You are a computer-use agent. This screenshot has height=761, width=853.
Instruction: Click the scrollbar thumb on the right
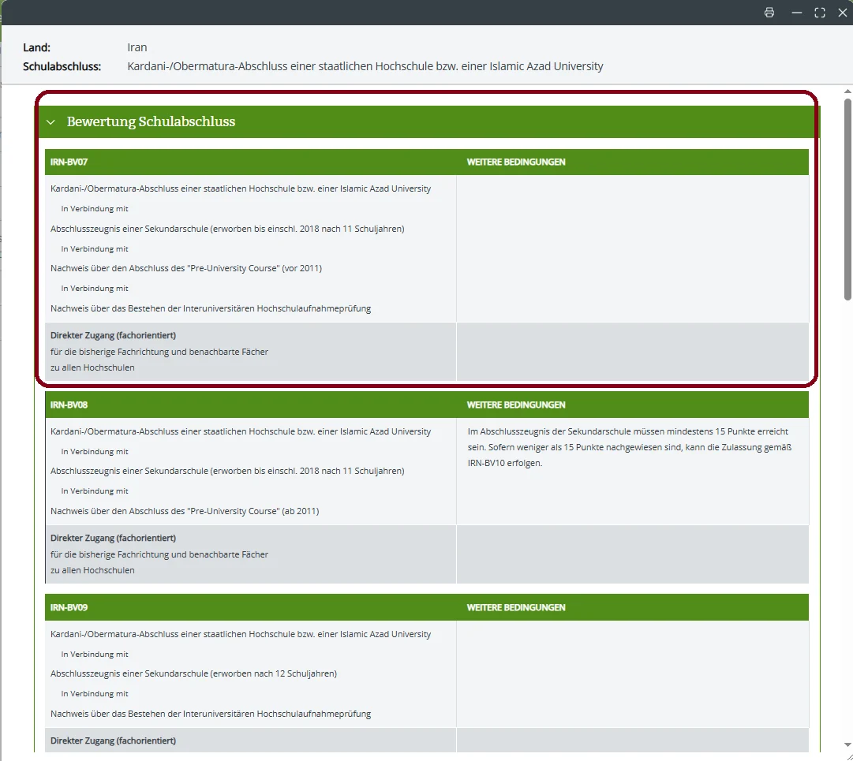847,199
